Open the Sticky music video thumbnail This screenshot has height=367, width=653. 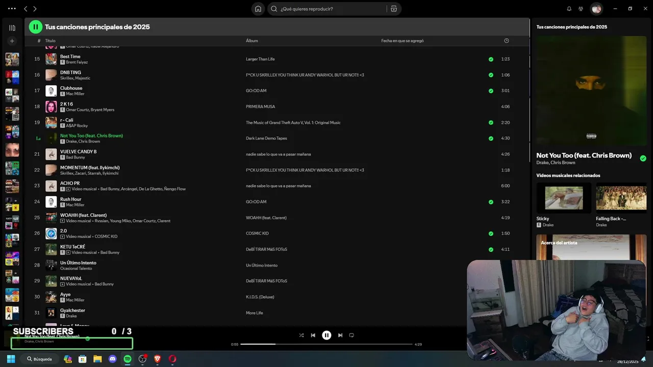(564, 198)
